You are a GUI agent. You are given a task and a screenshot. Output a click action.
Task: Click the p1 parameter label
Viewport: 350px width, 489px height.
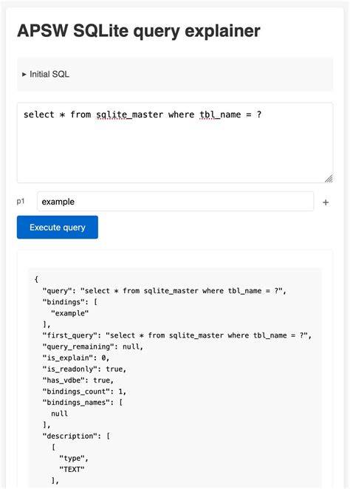(21, 201)
